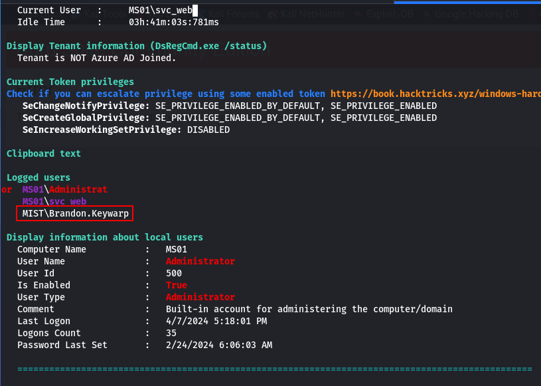This screenshot has height=386, width=541.
Task: Click the 'Computer Name' label
Action: 52,249
